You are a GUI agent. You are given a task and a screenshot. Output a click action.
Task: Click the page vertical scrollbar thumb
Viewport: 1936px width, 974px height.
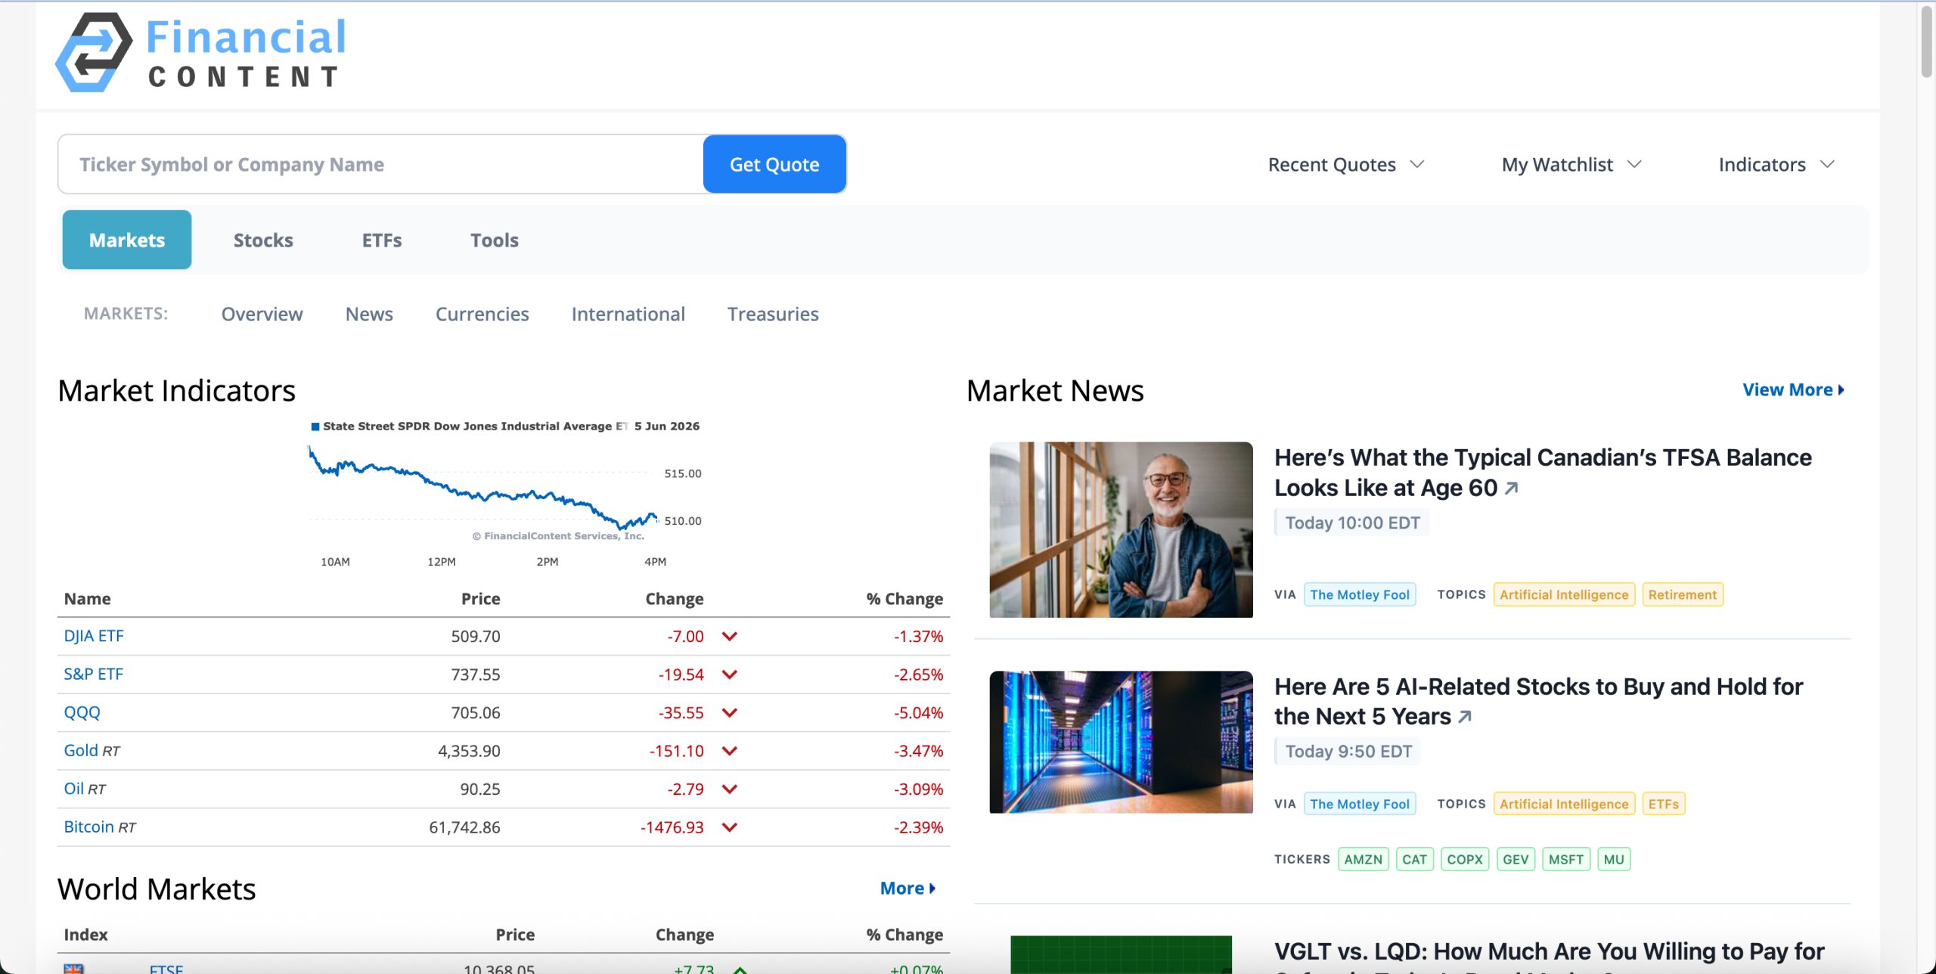point(1926,42)
